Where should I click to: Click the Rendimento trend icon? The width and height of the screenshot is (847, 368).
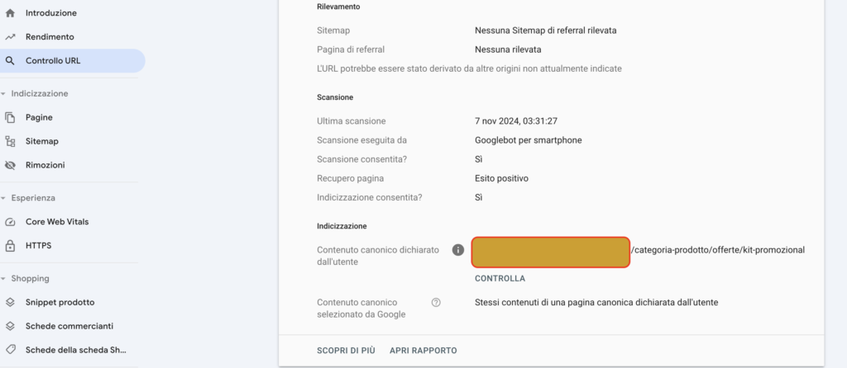(x=10, y=37)
